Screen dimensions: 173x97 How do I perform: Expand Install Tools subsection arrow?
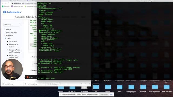pos(8,41)
